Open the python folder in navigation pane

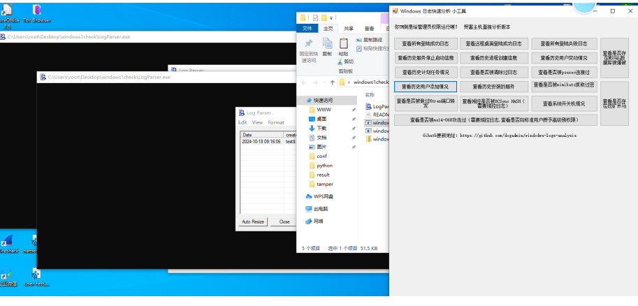[324, 166]
